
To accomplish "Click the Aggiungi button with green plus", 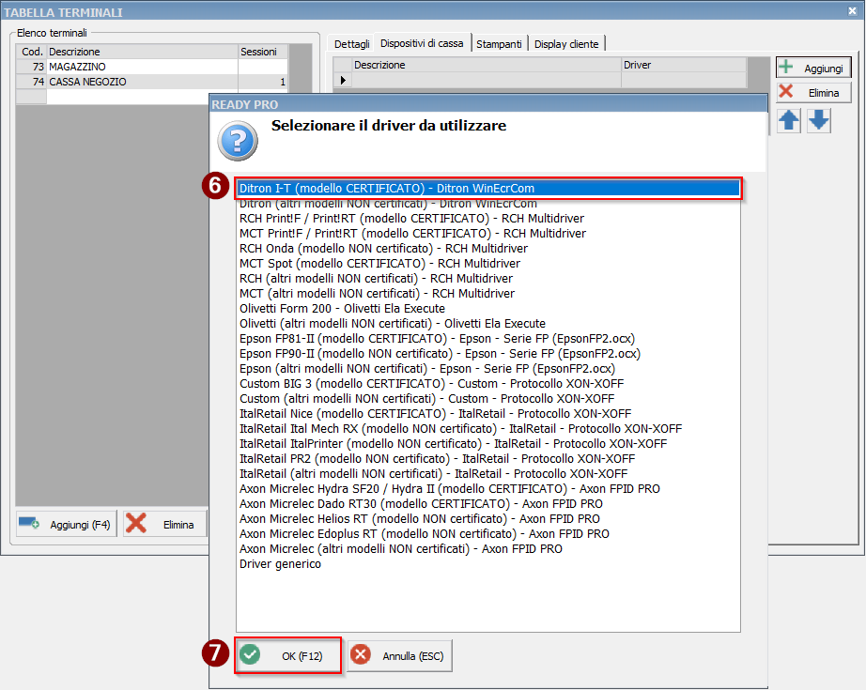I will coord(813,69).
